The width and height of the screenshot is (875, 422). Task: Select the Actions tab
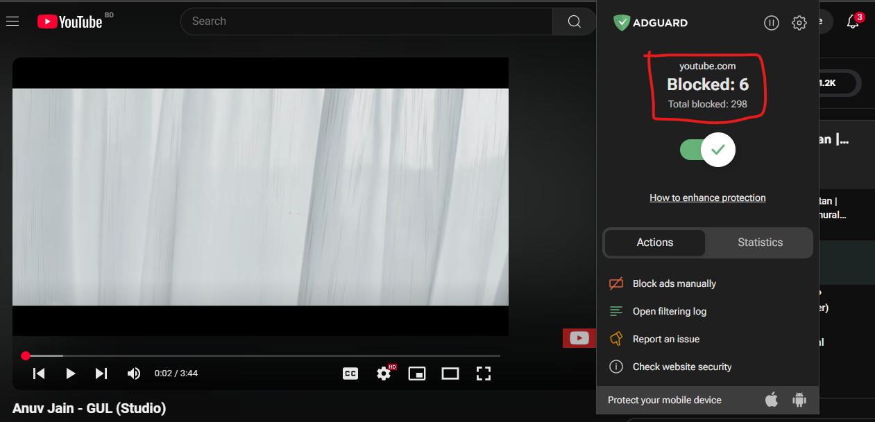click(x=654, y=243)
